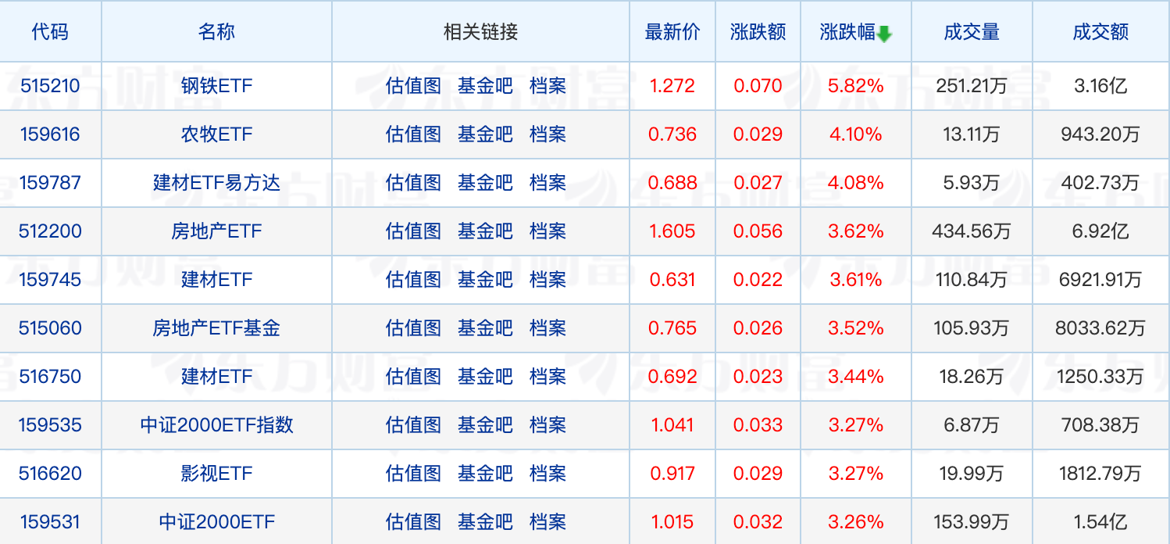
Task: Select the 3.26% change value
Action: (x=856, y=522)
